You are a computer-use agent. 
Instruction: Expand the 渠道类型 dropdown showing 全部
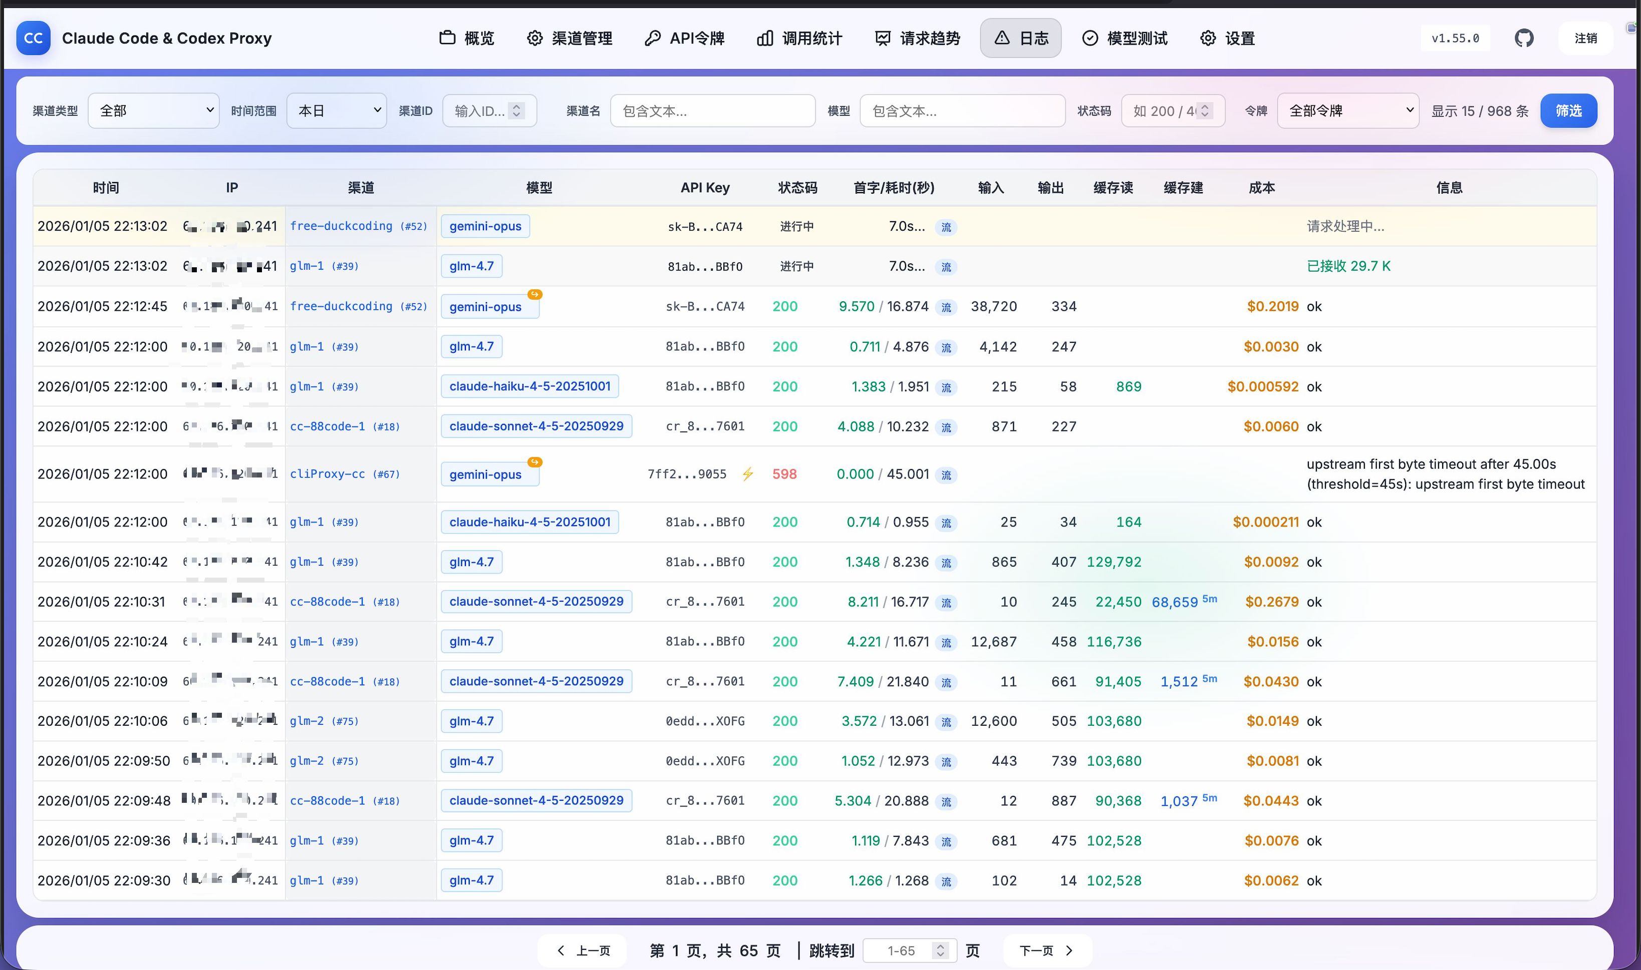(154, 111)
